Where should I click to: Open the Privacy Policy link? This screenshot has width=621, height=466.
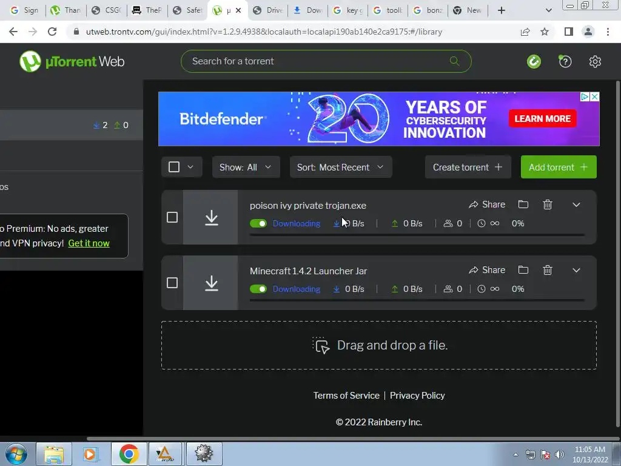417,396
